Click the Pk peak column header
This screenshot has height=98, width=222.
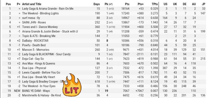108,4
